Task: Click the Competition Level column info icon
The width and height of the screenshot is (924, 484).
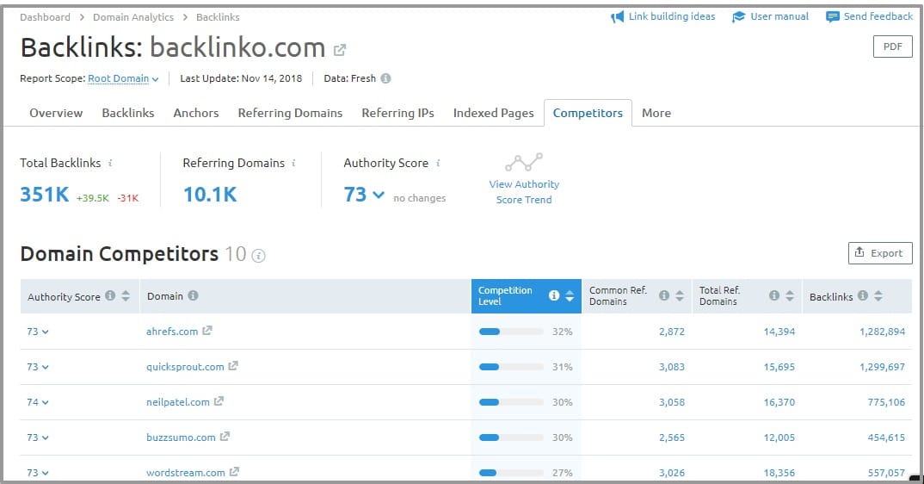Action: point(554,295)
